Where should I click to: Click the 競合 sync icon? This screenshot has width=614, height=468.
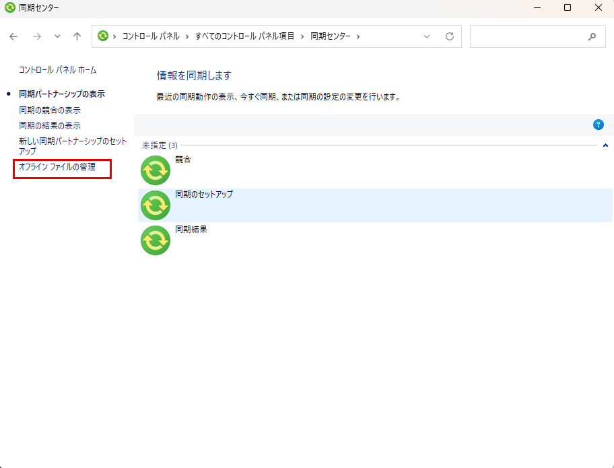(156, 170)
